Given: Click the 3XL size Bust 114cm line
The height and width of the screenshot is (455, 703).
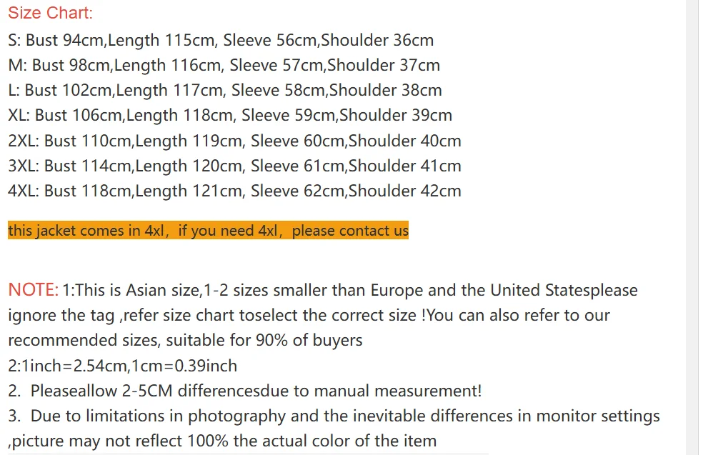Looking at the screenshot, I should pos(234,166).
